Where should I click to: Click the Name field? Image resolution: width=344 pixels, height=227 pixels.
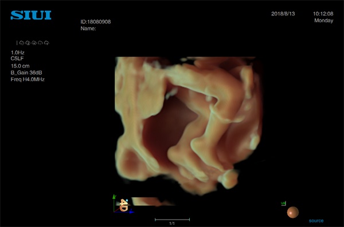point(88,29)
